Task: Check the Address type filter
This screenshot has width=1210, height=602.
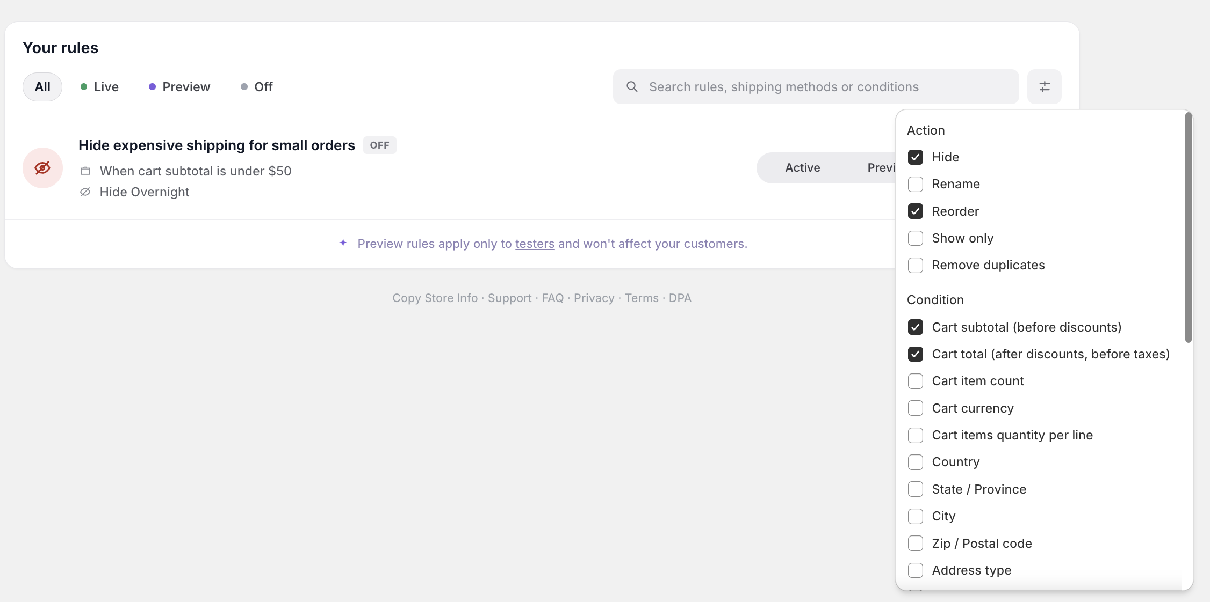Action: click(915, 570)
